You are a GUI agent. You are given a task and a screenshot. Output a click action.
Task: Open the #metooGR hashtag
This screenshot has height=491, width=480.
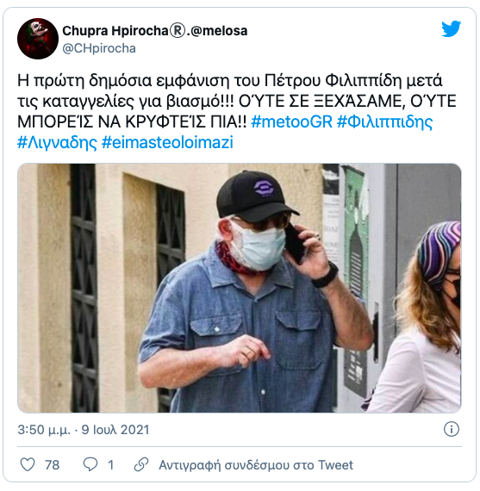pos(291,121)
